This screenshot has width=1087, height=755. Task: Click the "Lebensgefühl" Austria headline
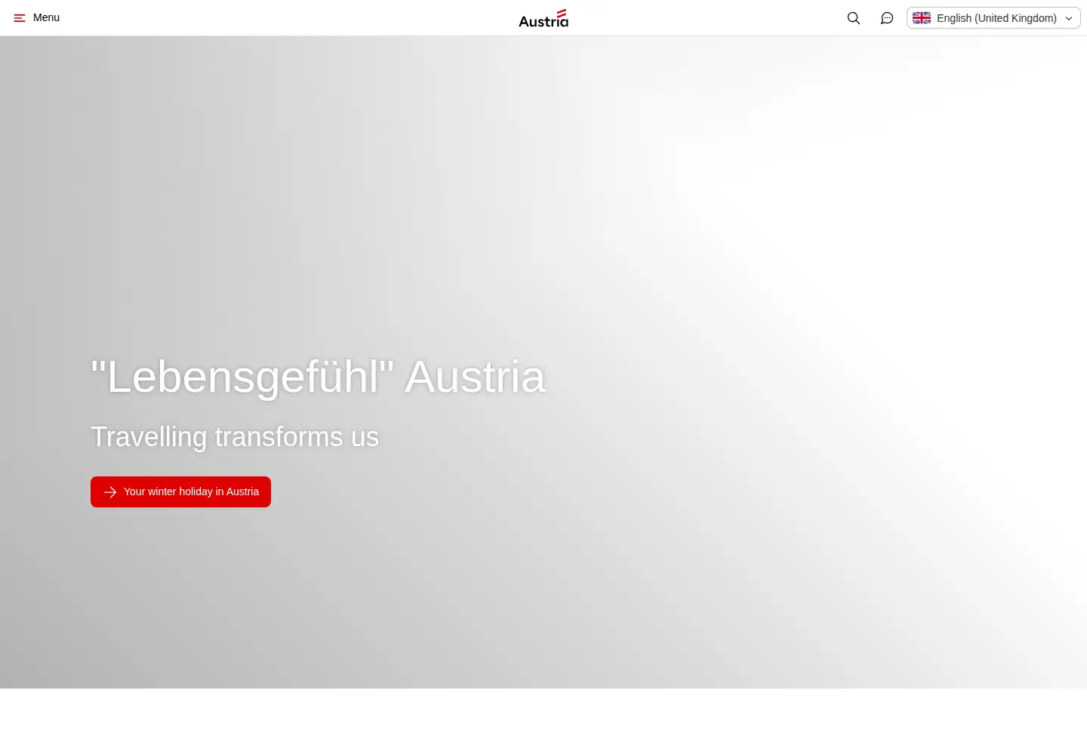point(318,377)
